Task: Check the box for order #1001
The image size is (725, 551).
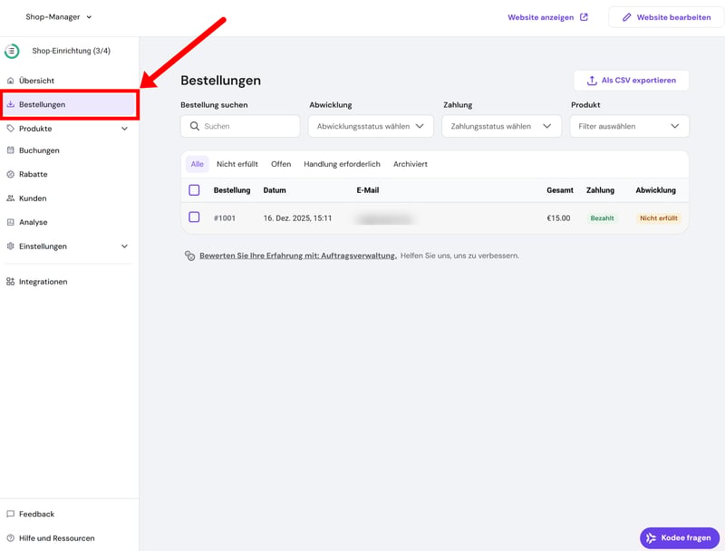Action: [194, 217]
